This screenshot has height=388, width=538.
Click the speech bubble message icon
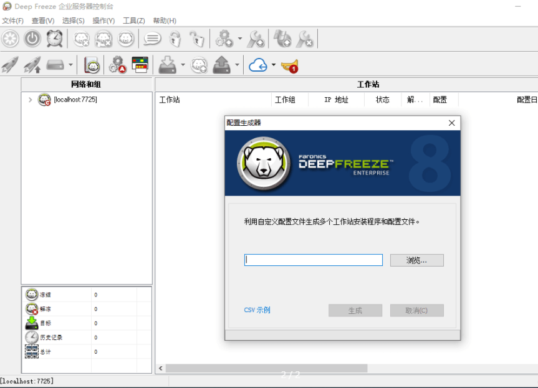click(x=152, y=39)
